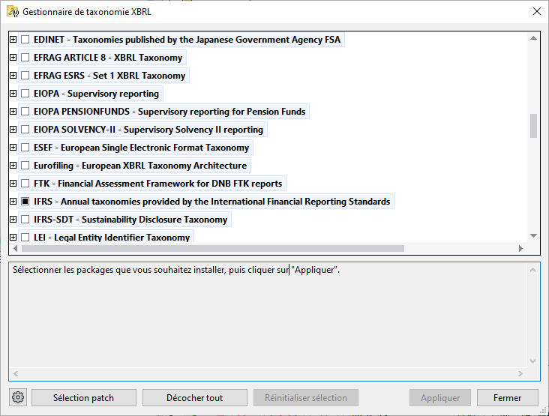Check the EDINET taxonomy checkbox
The width and height of the screenshot is (549, 416).
pyautogui.click(x=25, y=40)
